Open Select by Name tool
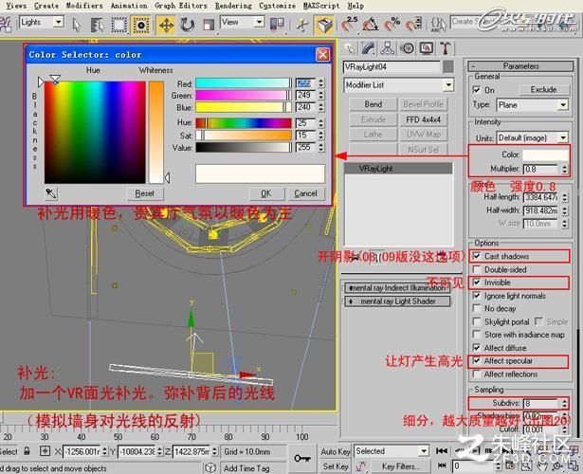Image resolution: width=583 pixels, height=474 pixels. pos(98,26)
